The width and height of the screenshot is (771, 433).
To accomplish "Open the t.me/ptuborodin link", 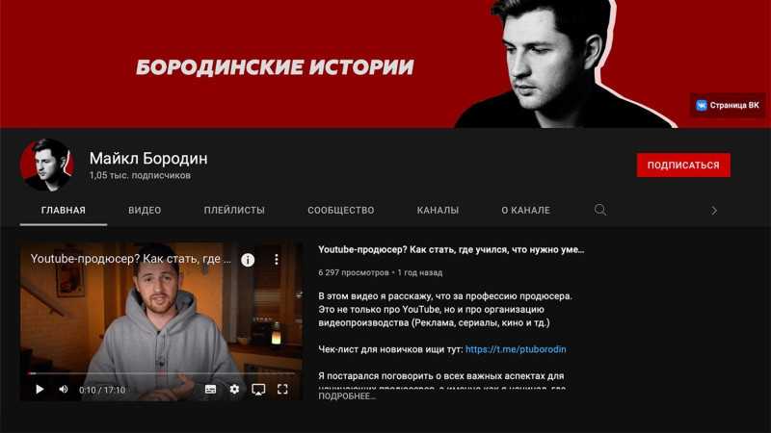I will (516, 349).
